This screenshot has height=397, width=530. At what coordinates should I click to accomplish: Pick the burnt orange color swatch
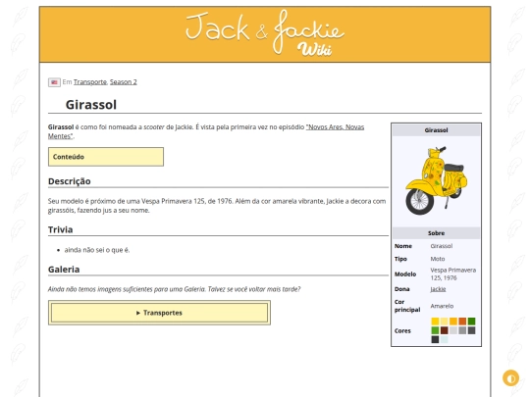click(x=462, y=322)
